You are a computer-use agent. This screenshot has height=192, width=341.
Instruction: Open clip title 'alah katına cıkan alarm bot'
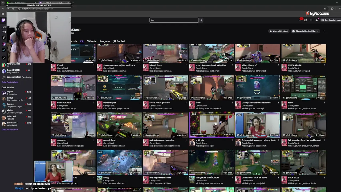click(162, 140)
